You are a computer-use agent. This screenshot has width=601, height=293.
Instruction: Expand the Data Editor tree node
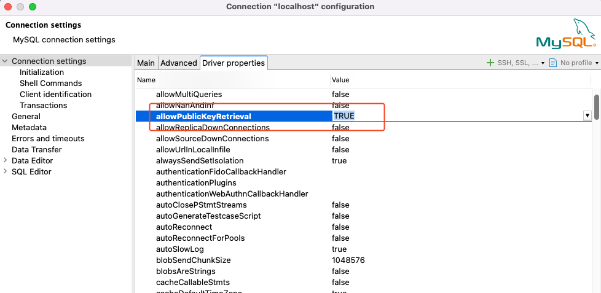pos(5,161)
